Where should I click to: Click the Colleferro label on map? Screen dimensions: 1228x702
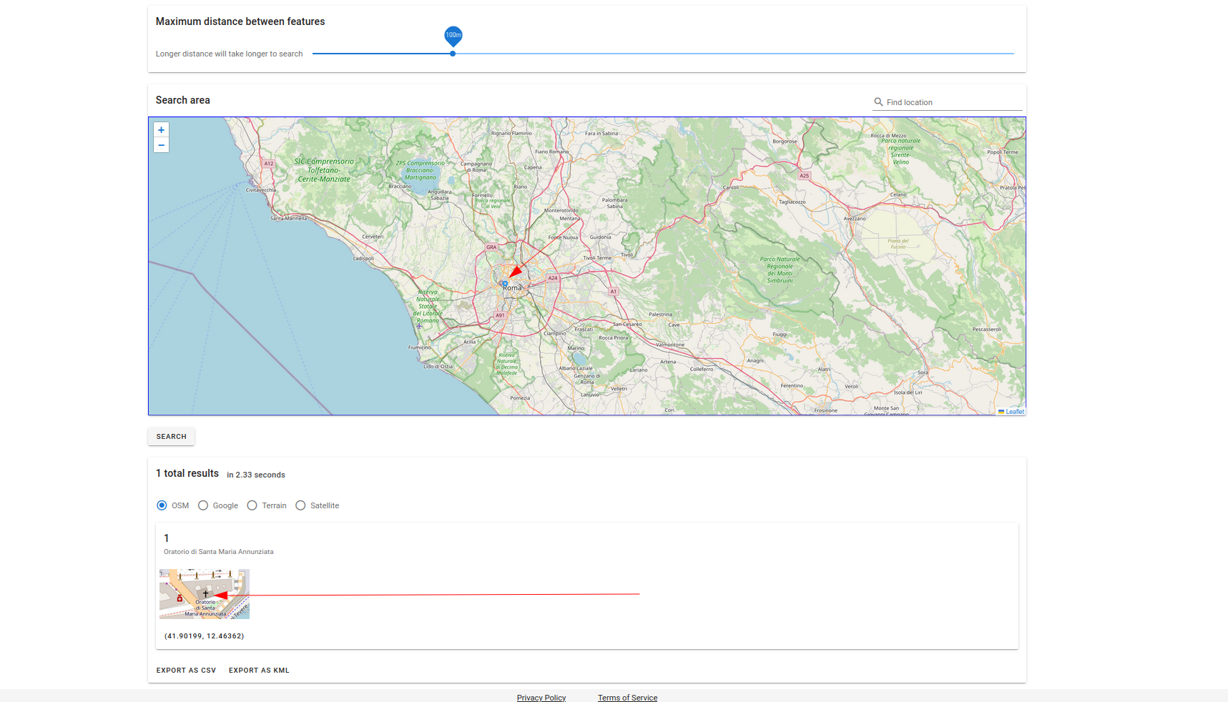coord(702,369)
